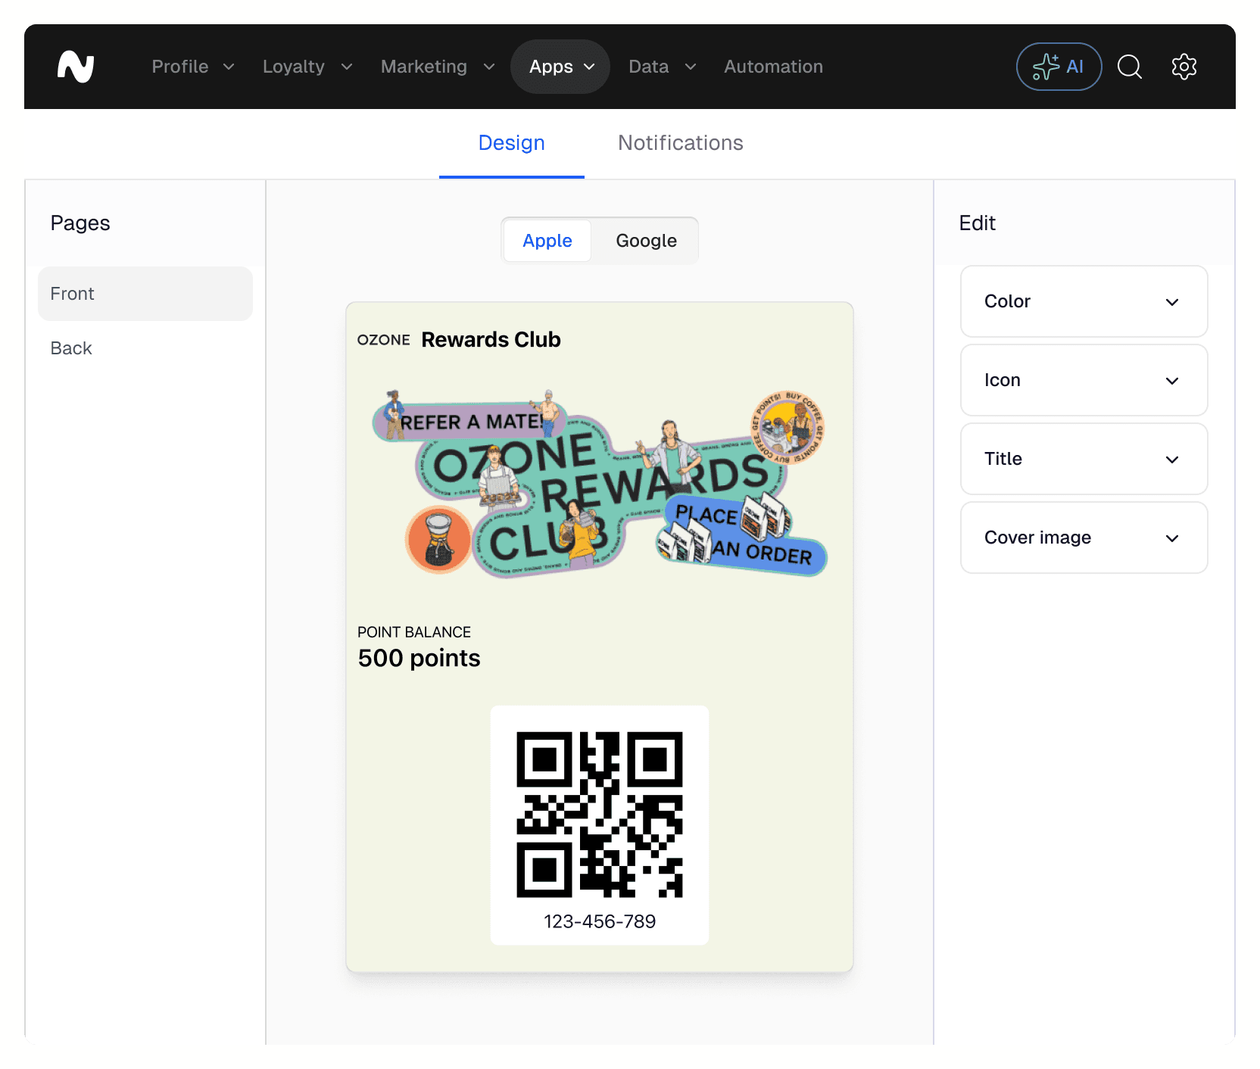Select the Front page
This screenshot has height=1069, width=1260.
145,294
